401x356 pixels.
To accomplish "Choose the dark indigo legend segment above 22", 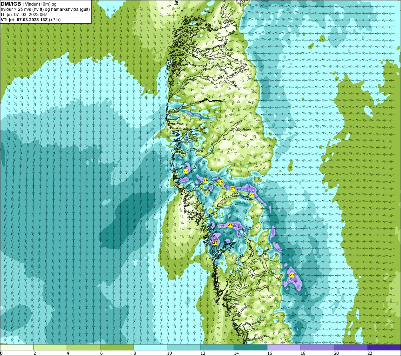I will point(384,347).
